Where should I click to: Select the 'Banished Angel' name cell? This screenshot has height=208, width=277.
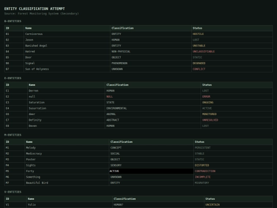[x=67, y=46]
